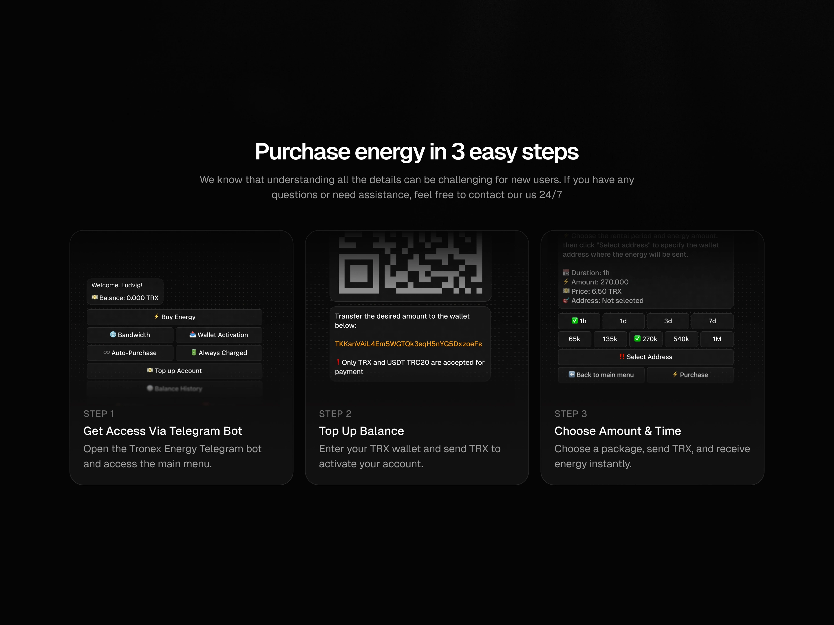
Task: Select the 1M energy package
Action: [716, 339]
